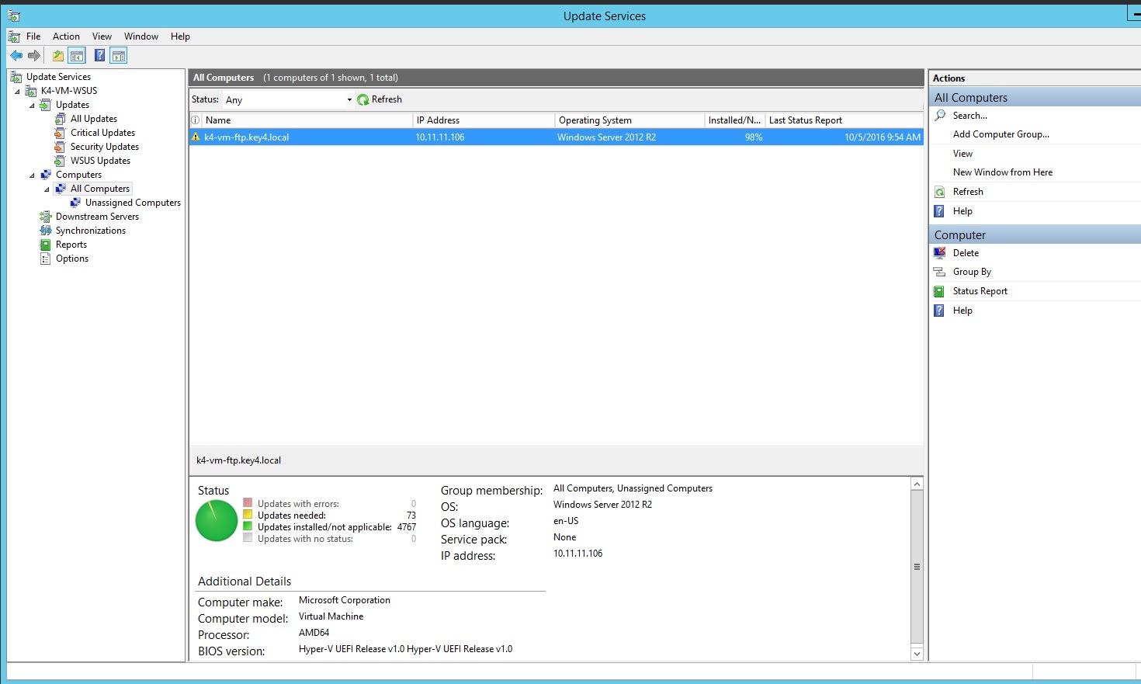1141x684 pixels.
Task: Sort by Installed/N... column header
Action: tap(734, 120)
